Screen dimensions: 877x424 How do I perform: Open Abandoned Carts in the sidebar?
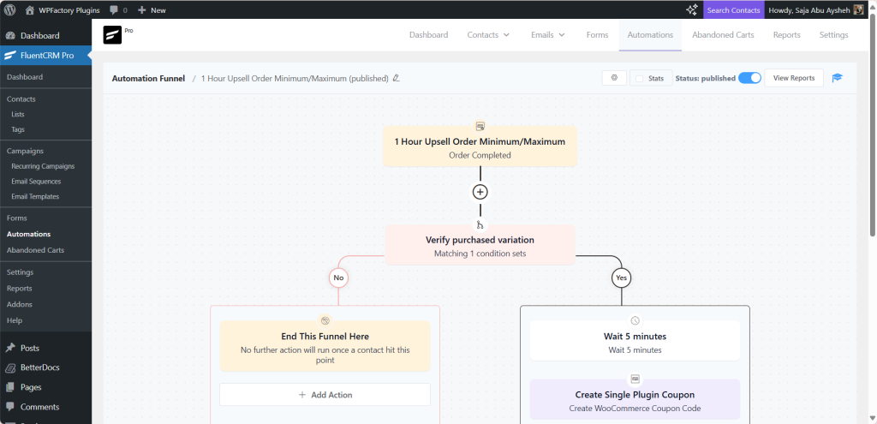pyautogui.click(x=35, y=250)
